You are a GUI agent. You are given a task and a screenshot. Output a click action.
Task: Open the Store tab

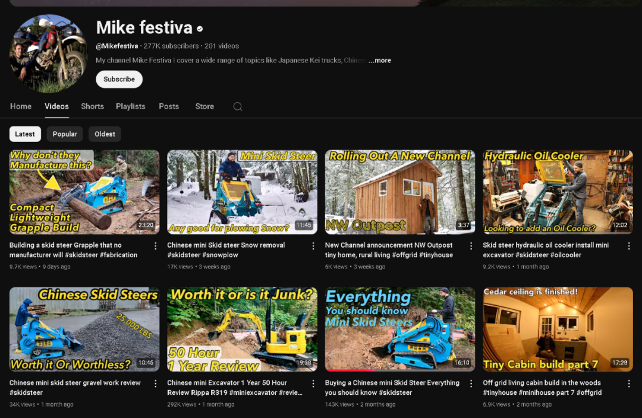point(204,106)
